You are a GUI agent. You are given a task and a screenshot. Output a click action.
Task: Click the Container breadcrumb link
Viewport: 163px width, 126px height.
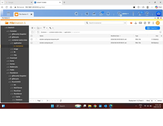click(x=44, y=32)
